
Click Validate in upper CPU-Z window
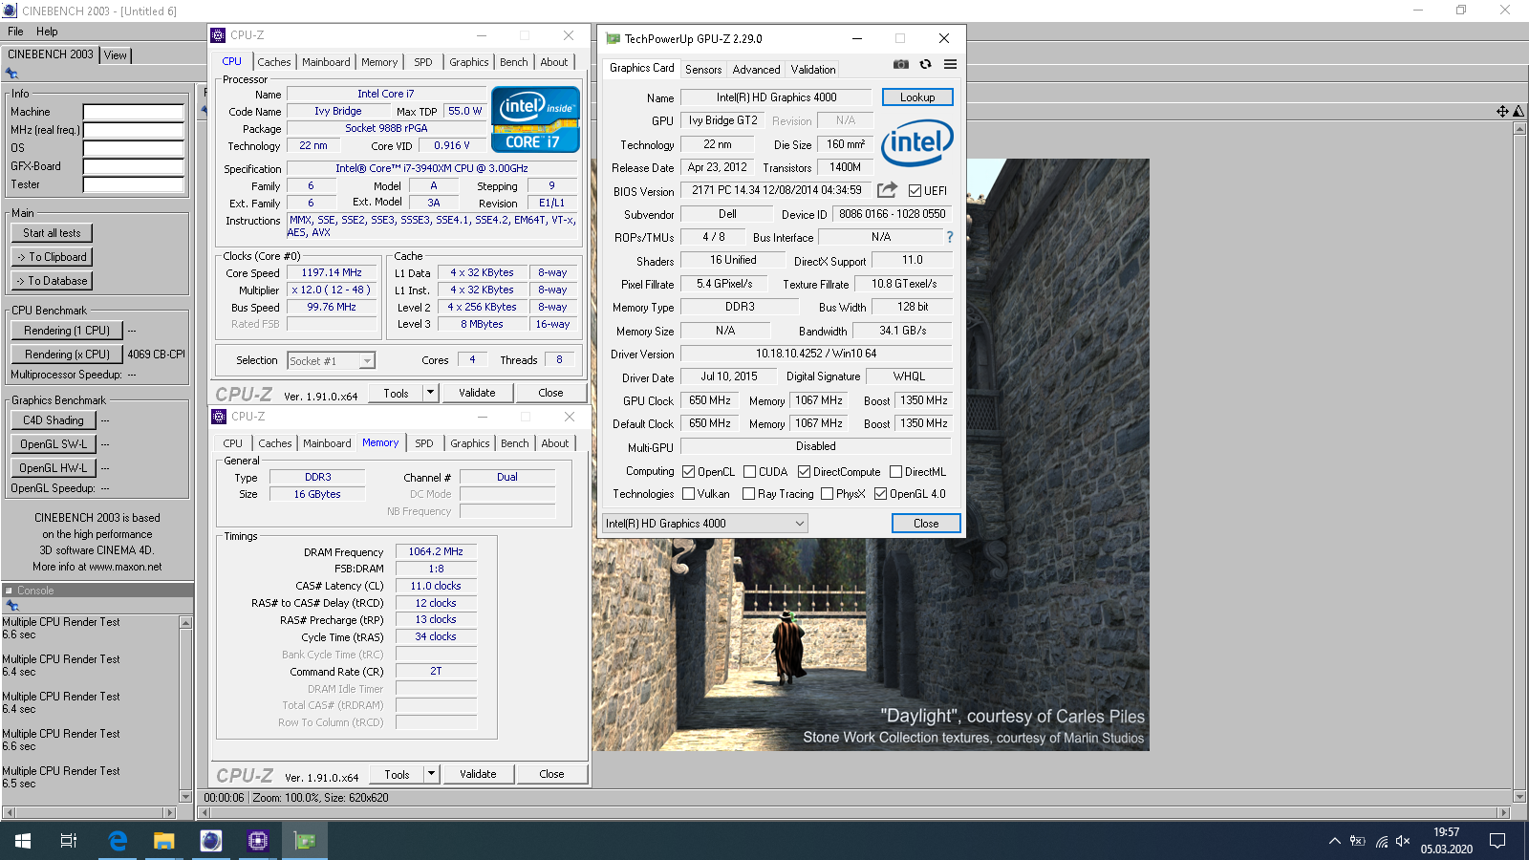477,393
